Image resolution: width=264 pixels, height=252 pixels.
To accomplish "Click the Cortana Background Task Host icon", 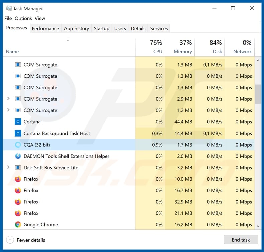I will [x=18, y=133].
